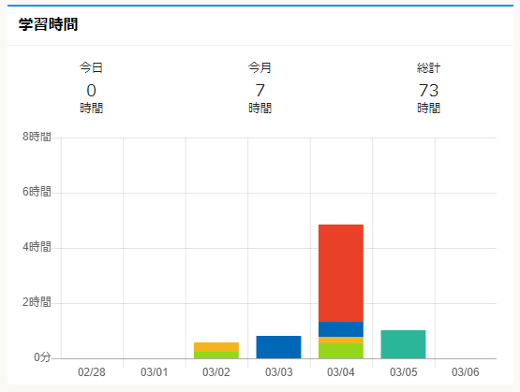Click the 03/02 date label
This screenshot has width=520, height=392.
point(216,372)
